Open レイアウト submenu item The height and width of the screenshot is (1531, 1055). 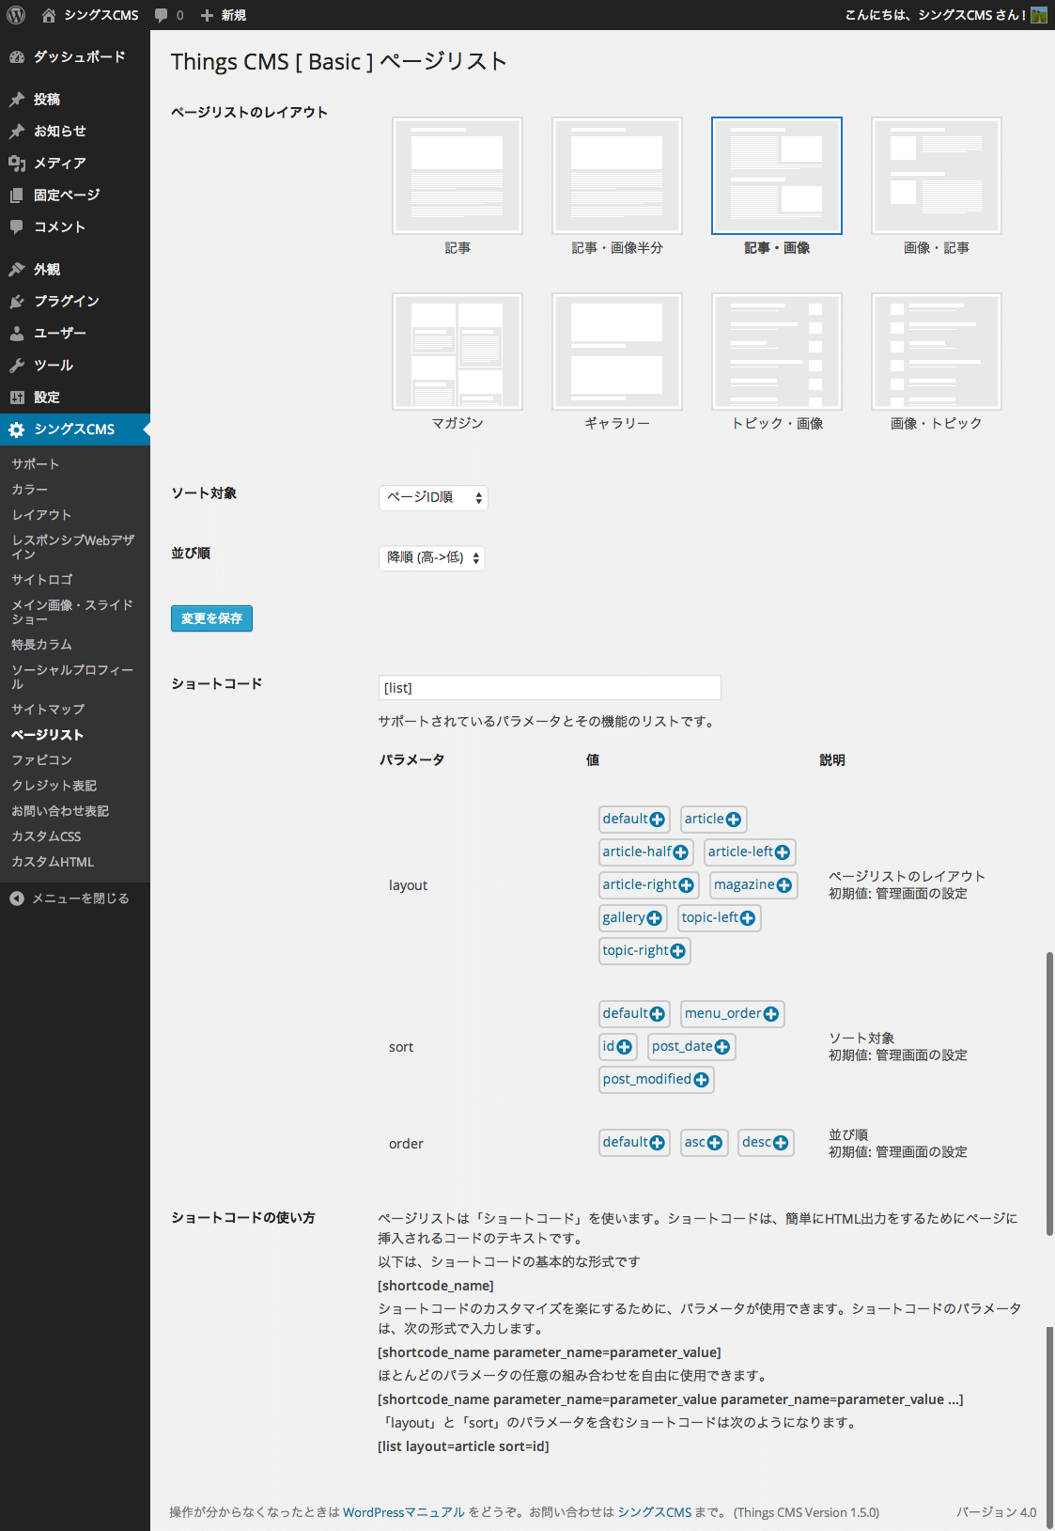(75, 515)
